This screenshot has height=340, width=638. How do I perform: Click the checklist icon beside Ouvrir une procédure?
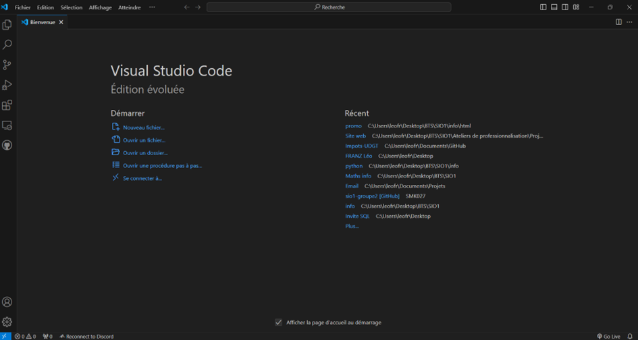(115, 165)
